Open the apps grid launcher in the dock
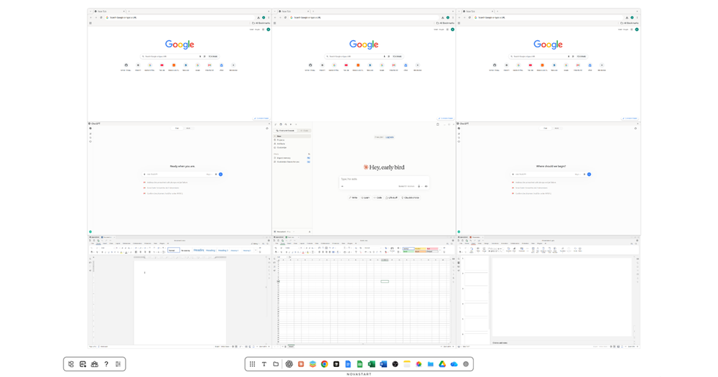The width and height of the screenshot is (718, 377). pos(252,364)
